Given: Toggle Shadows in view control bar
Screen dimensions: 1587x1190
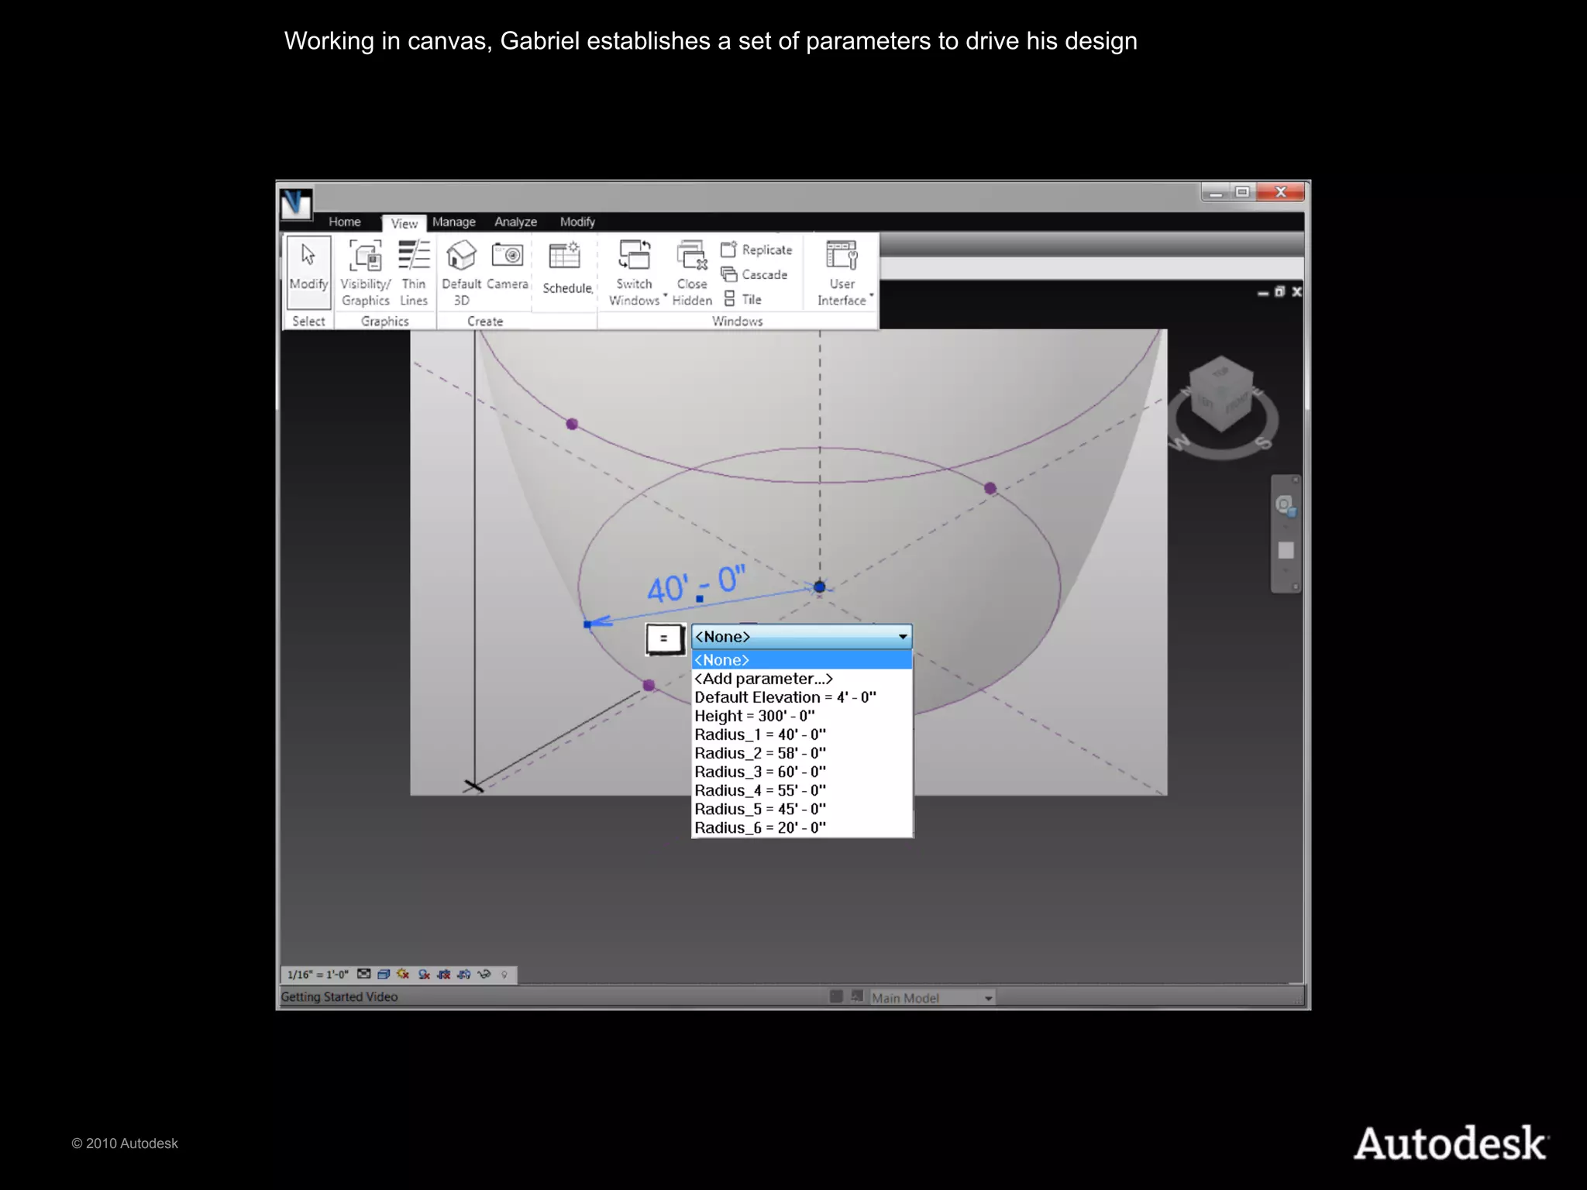Looking at the screenshot, I should tap(424, 974).
